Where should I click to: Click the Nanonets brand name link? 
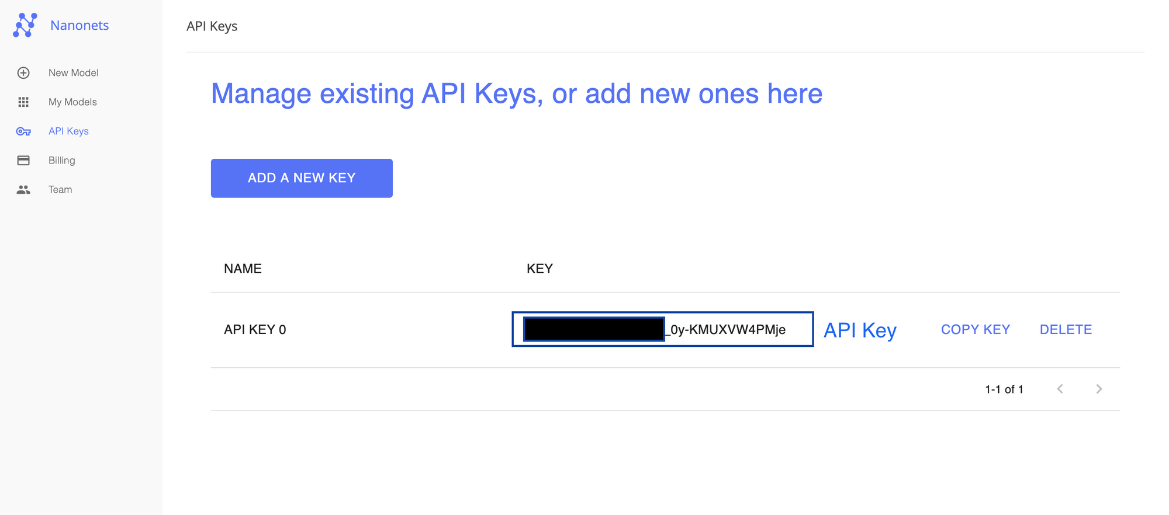point(79,25)
